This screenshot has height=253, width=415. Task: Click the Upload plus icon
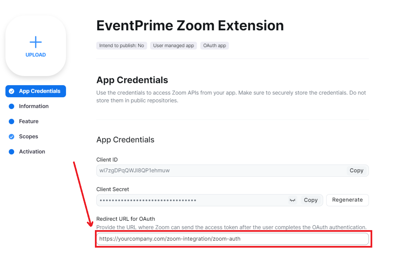click(x=35, y=42)
